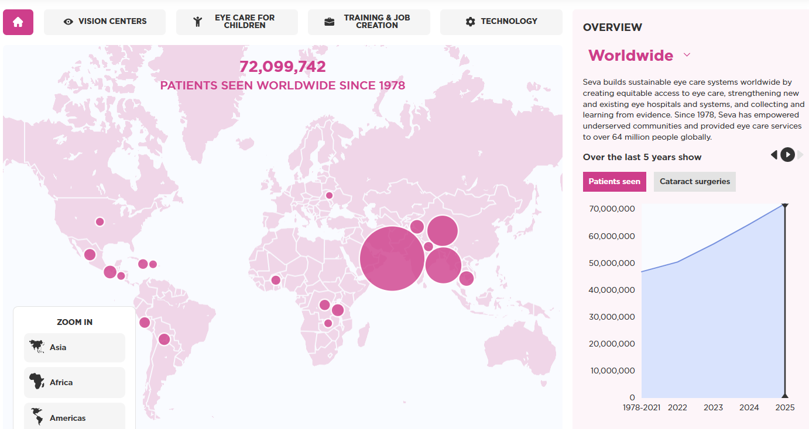The height and width of the screenshot is (429, 809).
Task: Click the 1978-2021 axis label
Action: tap(642, 407)
